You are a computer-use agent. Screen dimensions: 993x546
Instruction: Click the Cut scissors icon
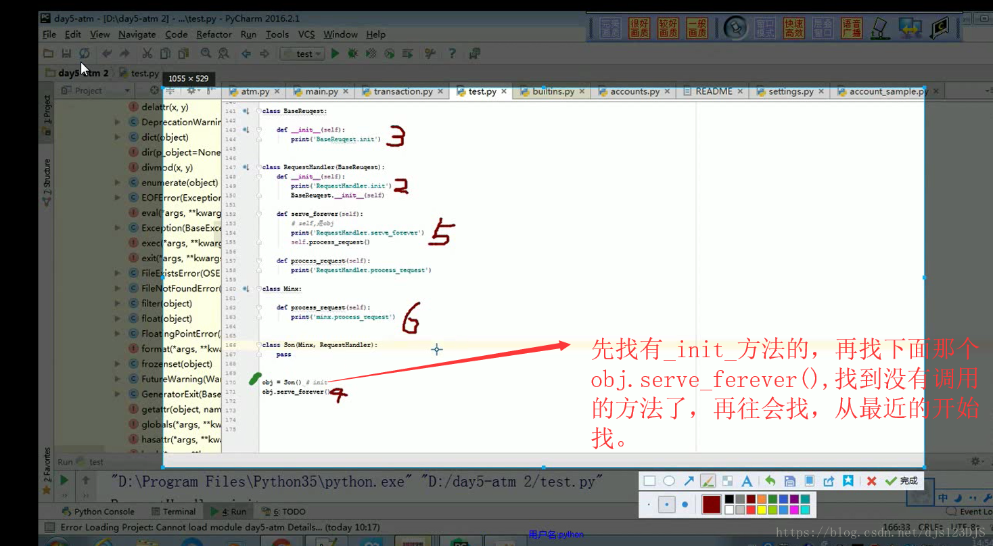pos(147,53)
